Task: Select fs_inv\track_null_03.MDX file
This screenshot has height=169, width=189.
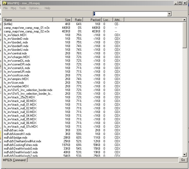Action: coord(20,112)
